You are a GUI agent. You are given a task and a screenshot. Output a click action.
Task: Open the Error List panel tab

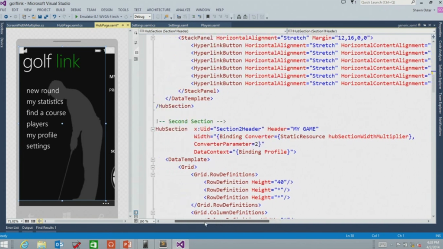(x=12, y=227)
